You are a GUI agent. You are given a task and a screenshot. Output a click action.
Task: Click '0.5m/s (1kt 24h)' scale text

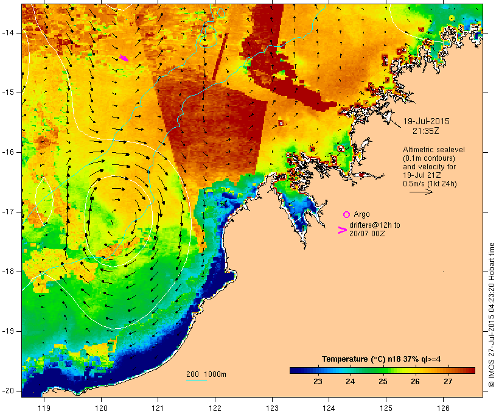tap(430, 184)
